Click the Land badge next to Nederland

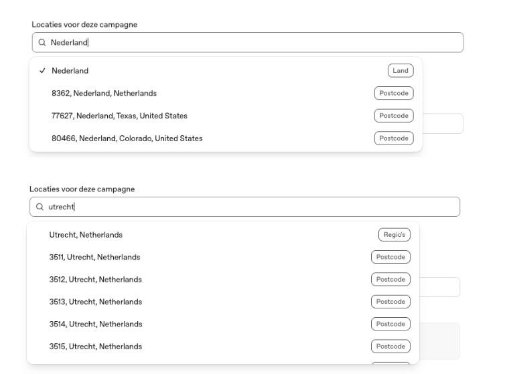401,71
